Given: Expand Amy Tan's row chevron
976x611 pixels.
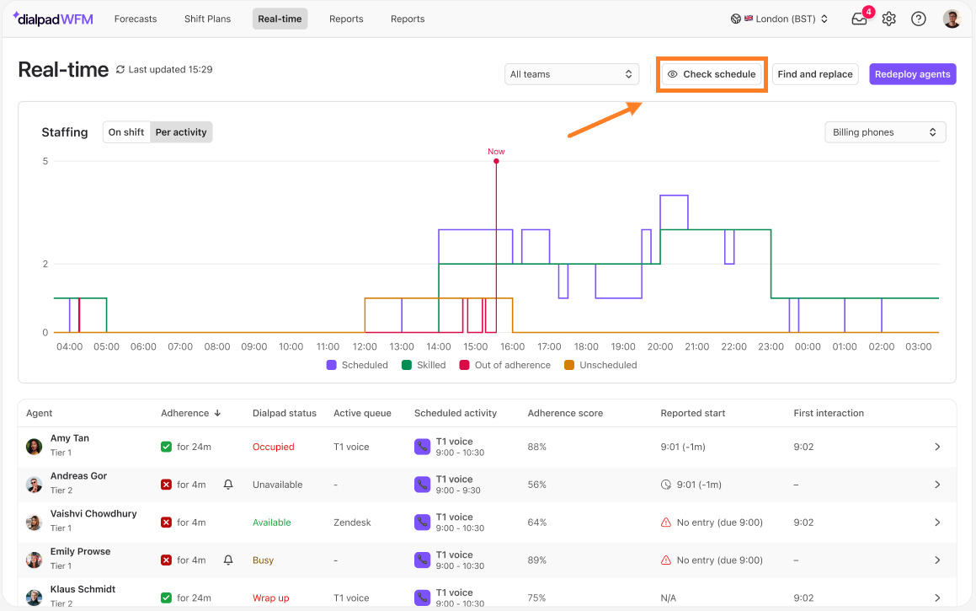Looking at the screenshot, I should pos(937,447).
